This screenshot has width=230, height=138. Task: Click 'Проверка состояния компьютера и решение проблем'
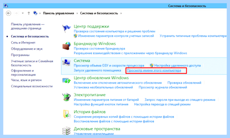(114, 31)
